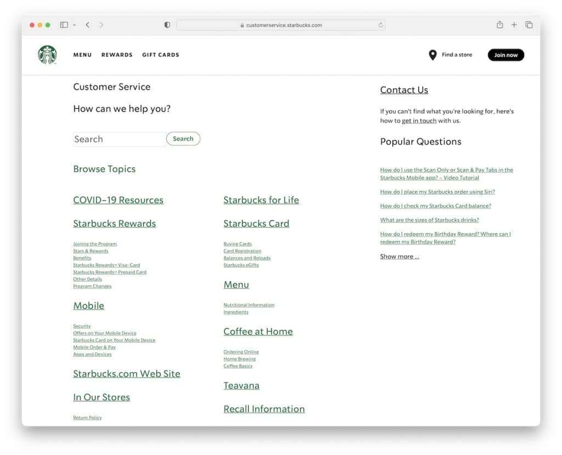Open the Share icon in Safari toolbar
Image resolution: width=562 pixels, height=455 pixels.
pos(499,24)
